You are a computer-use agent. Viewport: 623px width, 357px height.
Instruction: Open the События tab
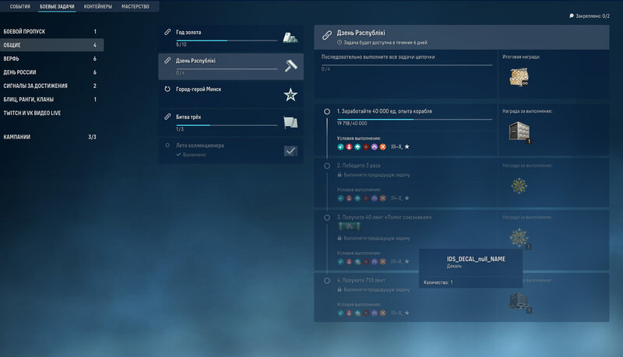(x=20, y=6)
